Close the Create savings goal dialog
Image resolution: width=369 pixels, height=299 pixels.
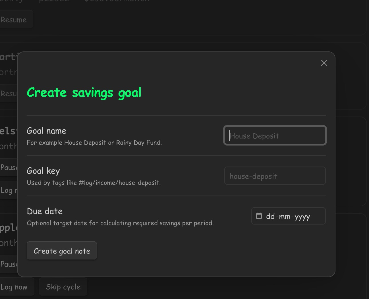[324, 63]
